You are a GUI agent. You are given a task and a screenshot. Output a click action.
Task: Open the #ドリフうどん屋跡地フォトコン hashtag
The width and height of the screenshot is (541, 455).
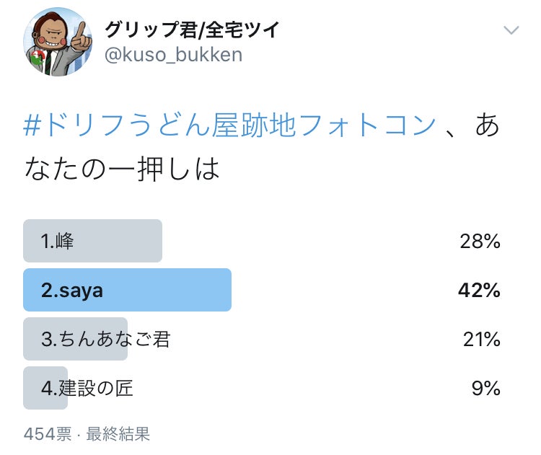[229, 125]
